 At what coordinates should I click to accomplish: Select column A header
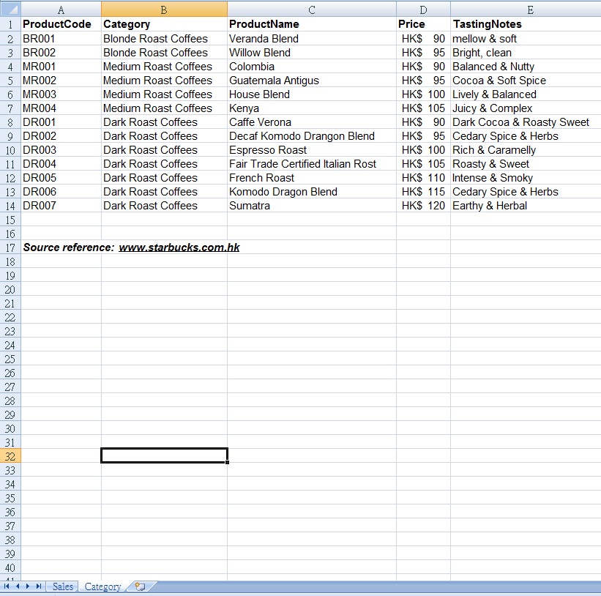pos(61,10)
